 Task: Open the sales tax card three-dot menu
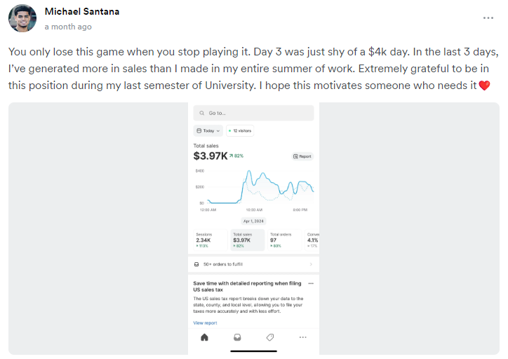311,283
